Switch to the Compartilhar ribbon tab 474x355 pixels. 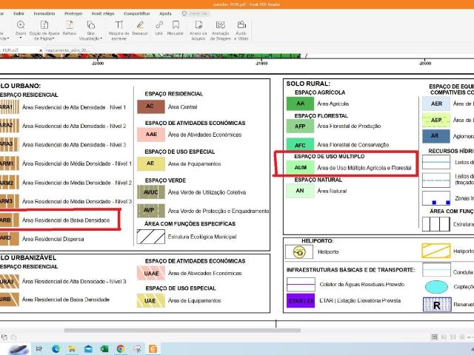[136, 13]
